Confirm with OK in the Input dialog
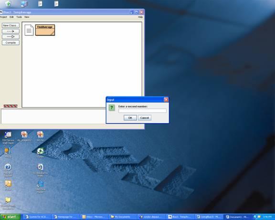The image size is (275, 220). pyautogui.click(x=130, y=118)
